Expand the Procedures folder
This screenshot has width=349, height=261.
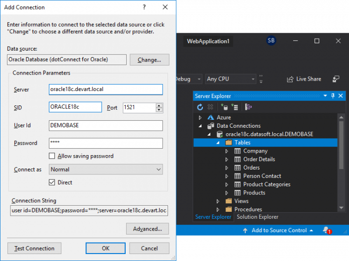[218, 209]
